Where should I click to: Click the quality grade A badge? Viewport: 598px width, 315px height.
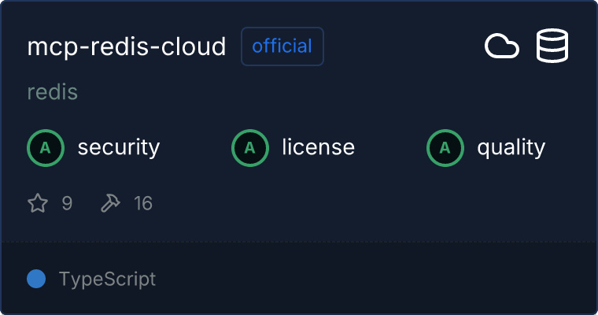(x=445, y=147)
